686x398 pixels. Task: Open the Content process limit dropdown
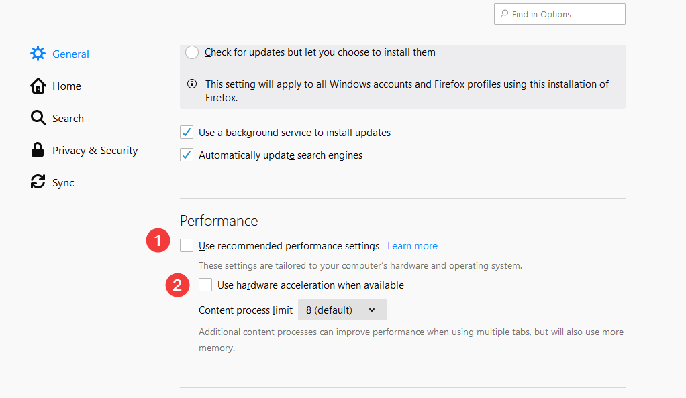(x=342, y=310)
